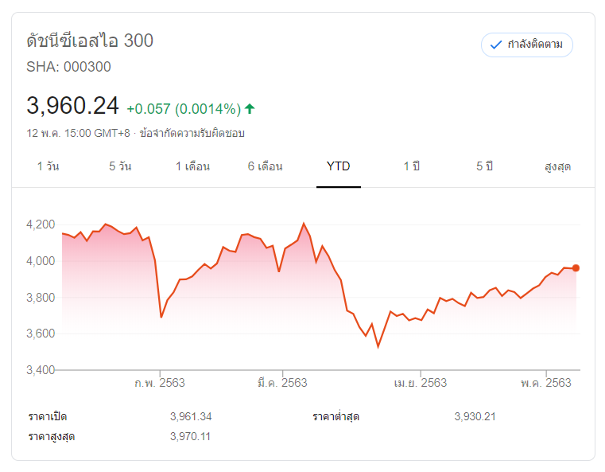This screenshot has height=472, width=605.
Task: Click the chart's lowest trough point
Action: coord(378,346)
